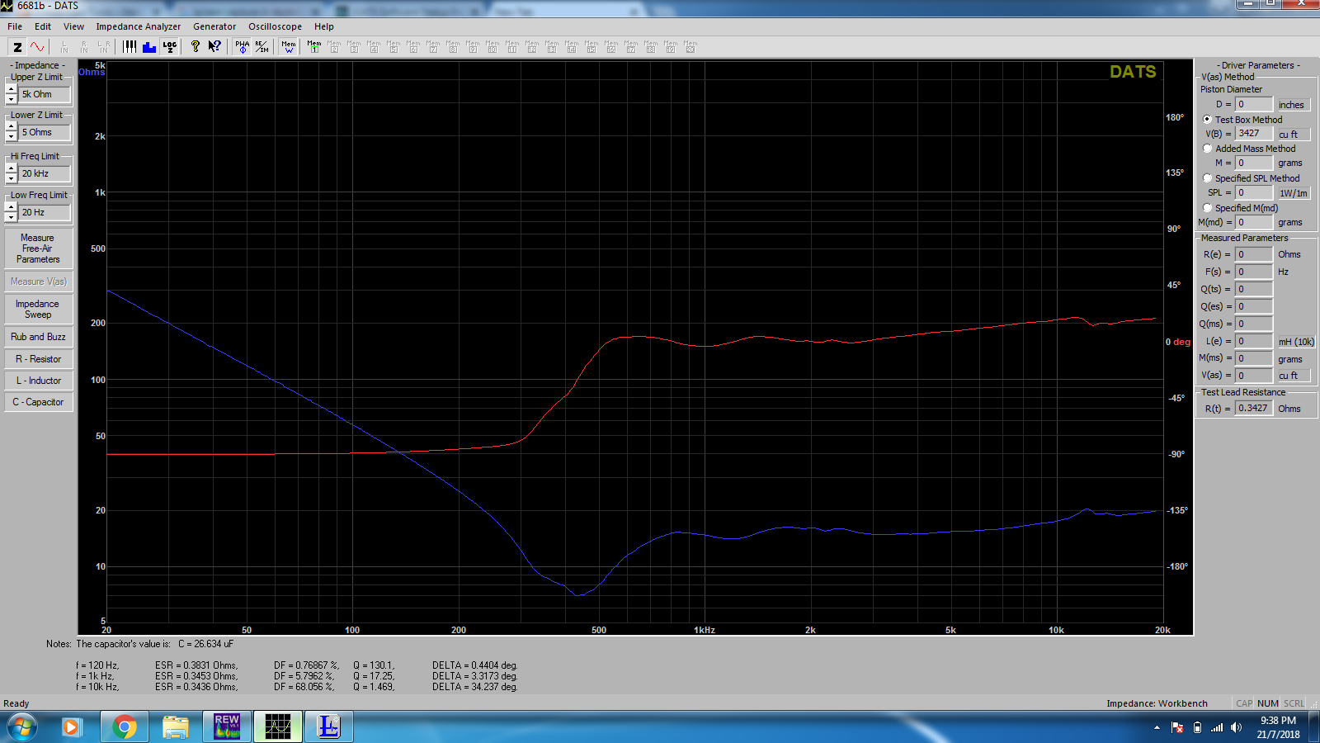Click the L IN input toolbar icon
1320x743 pixels.
pyautogui.click(x=64, y=47)
